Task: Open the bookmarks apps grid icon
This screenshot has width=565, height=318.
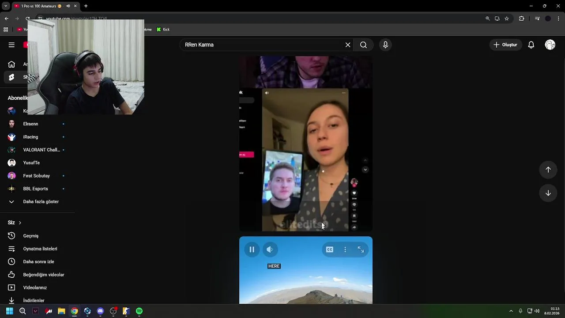Action: (6, 30)
